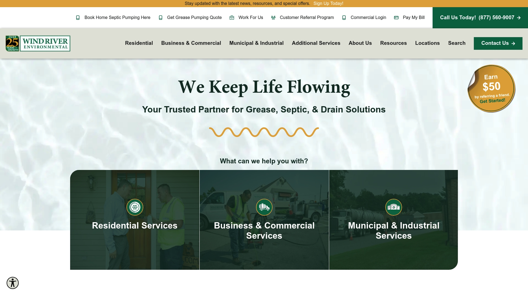Click the Wind River Environmental logo
Viewport: 528px width, 297px height.
pos(38,43)
